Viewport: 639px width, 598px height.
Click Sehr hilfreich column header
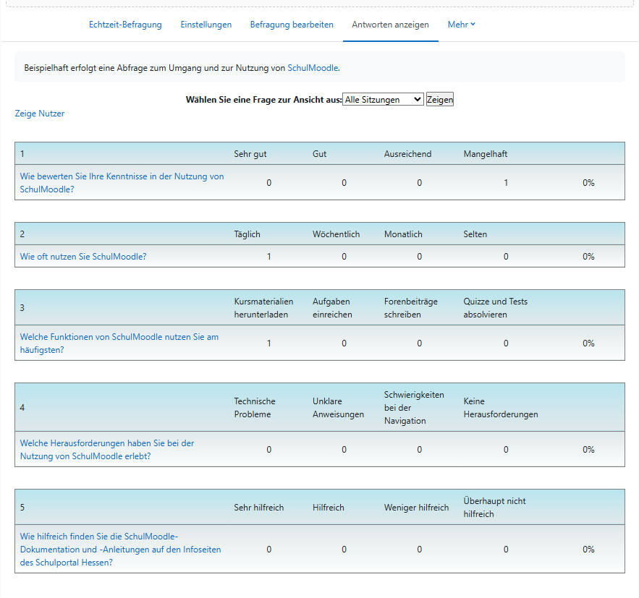[259, 507]
